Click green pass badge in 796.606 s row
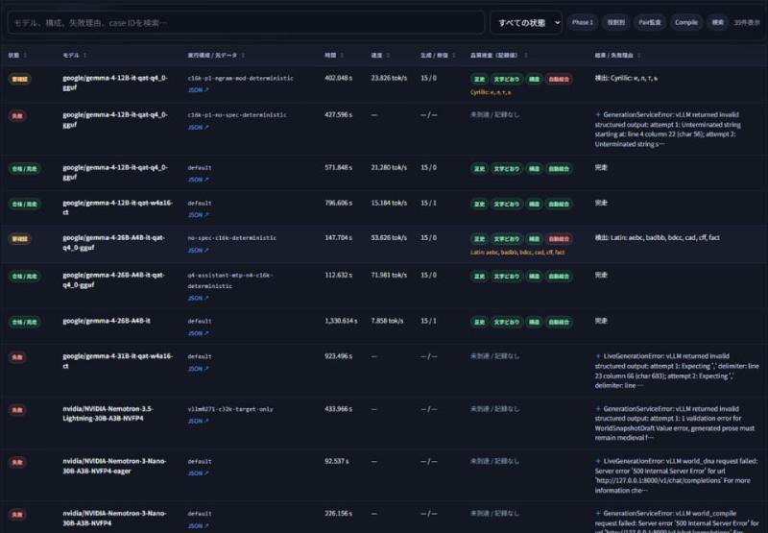 point(24,204)
